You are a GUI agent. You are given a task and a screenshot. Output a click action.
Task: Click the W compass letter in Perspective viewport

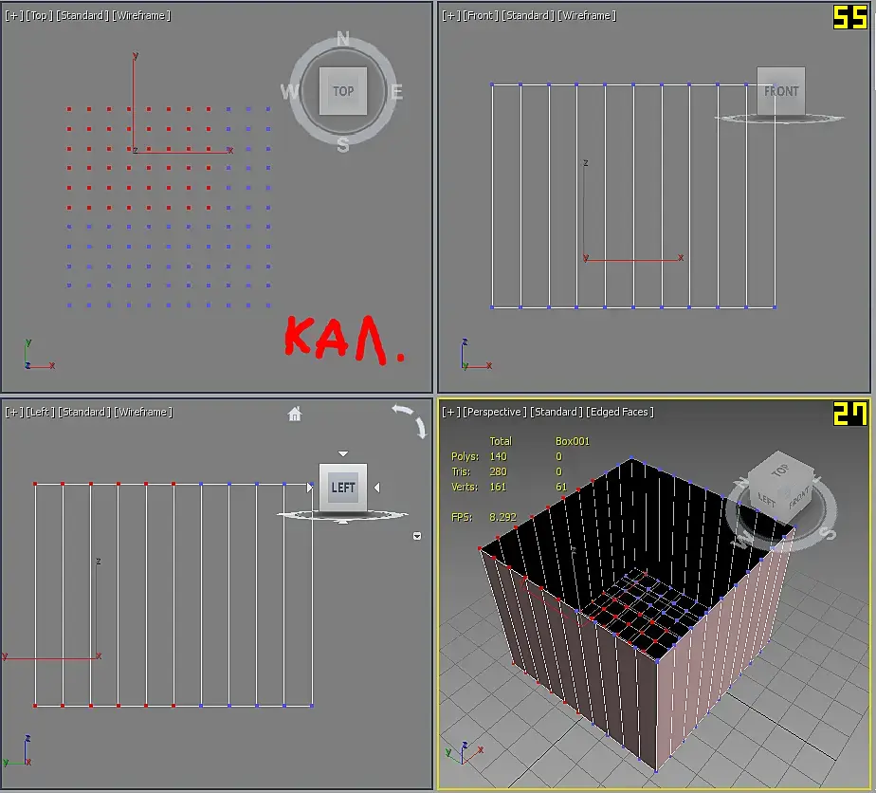point(743,541)
